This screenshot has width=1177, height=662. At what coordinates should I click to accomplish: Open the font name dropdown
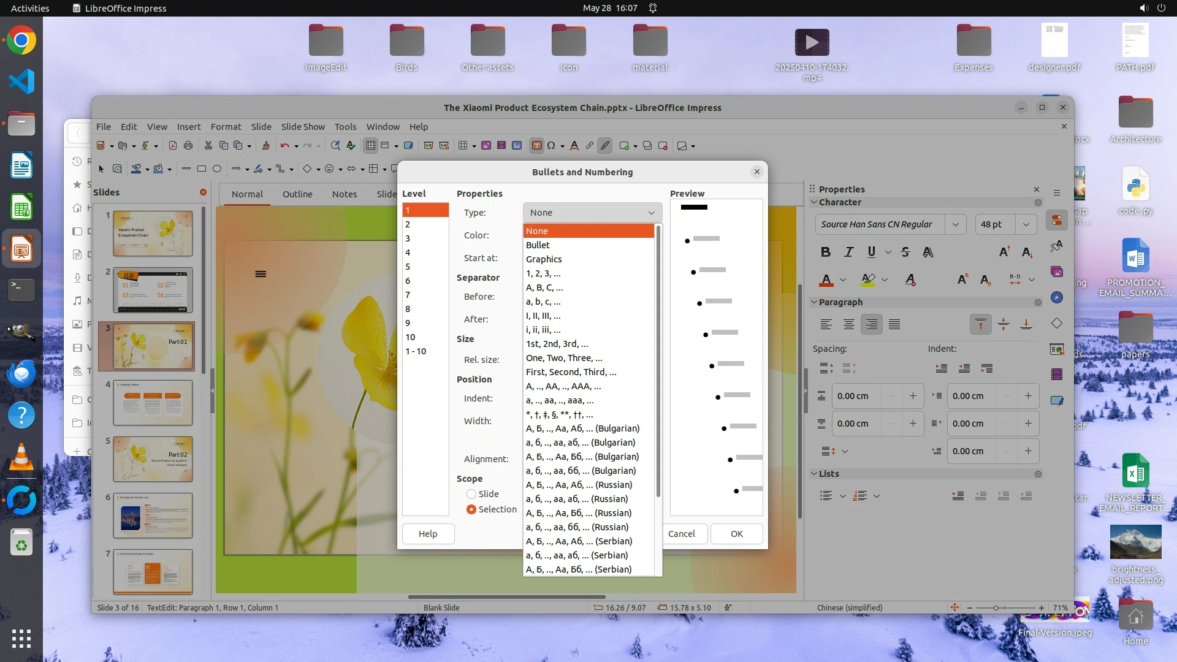[x=955, y=224]
